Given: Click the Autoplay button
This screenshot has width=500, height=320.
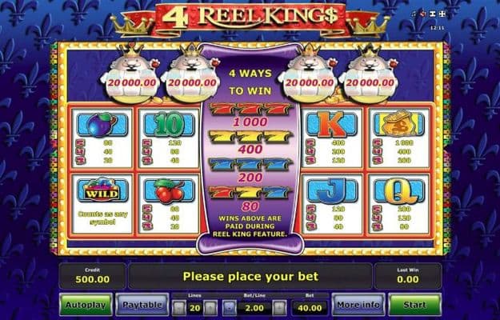Looking at the screenshot, I should pos(86,305).
